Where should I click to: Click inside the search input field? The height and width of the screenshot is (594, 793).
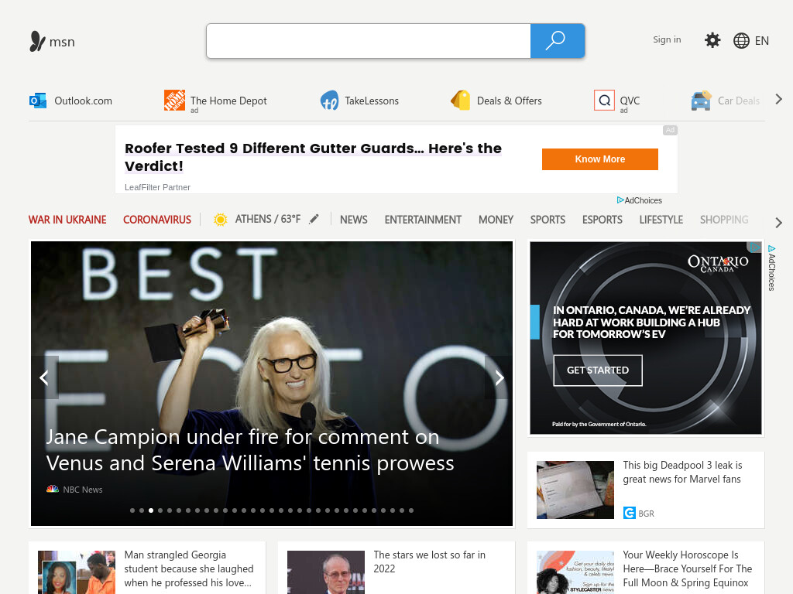(369, 41)
